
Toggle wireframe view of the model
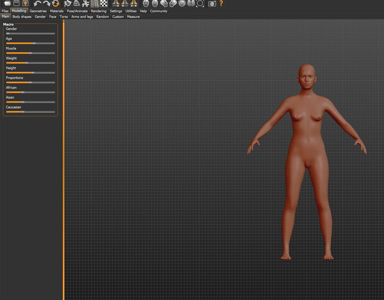tap(77, 3)
